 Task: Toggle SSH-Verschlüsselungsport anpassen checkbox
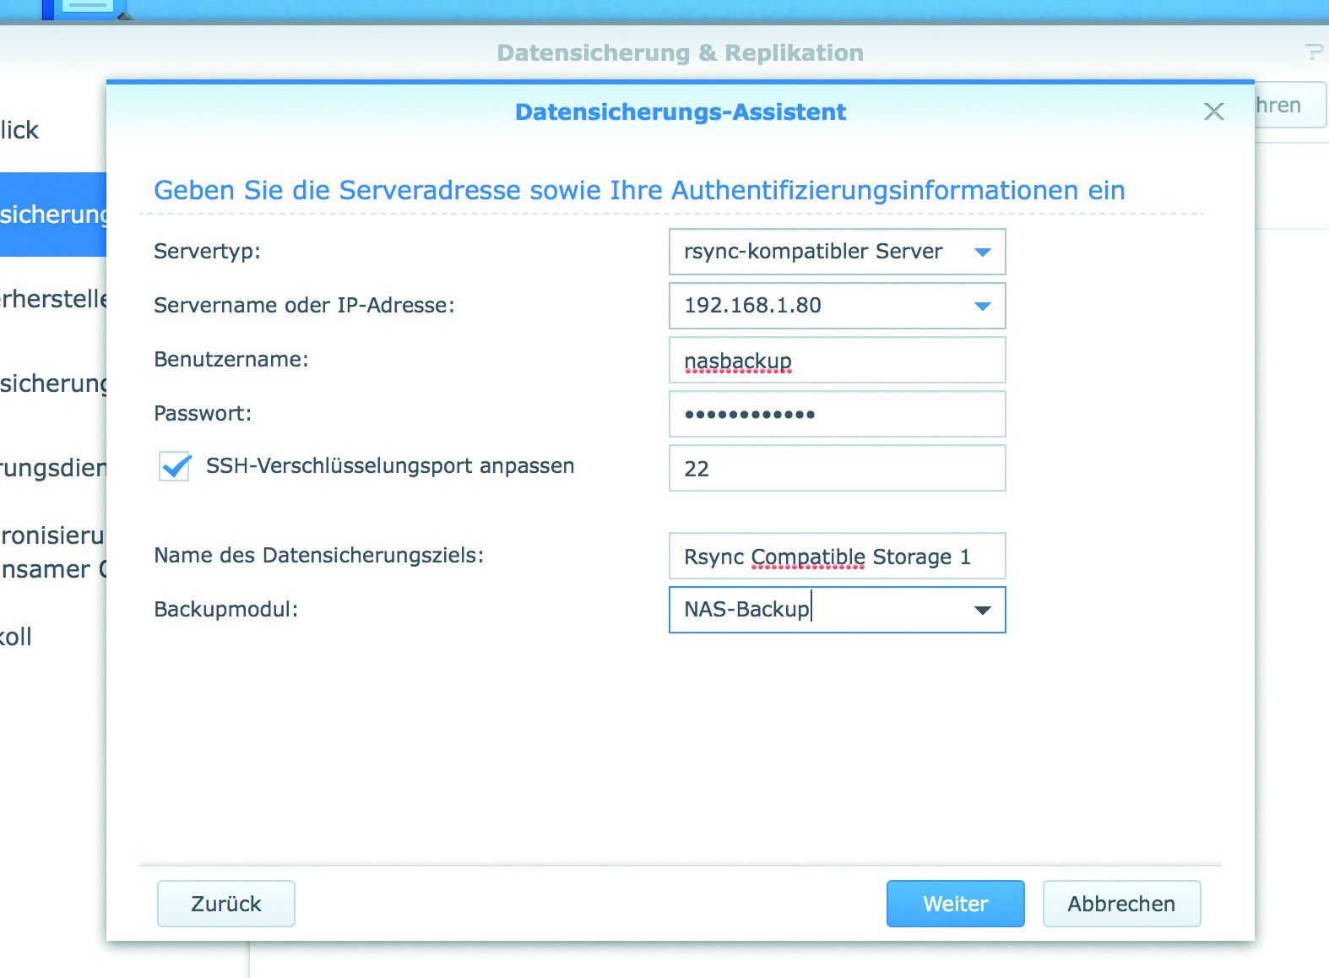175,466
